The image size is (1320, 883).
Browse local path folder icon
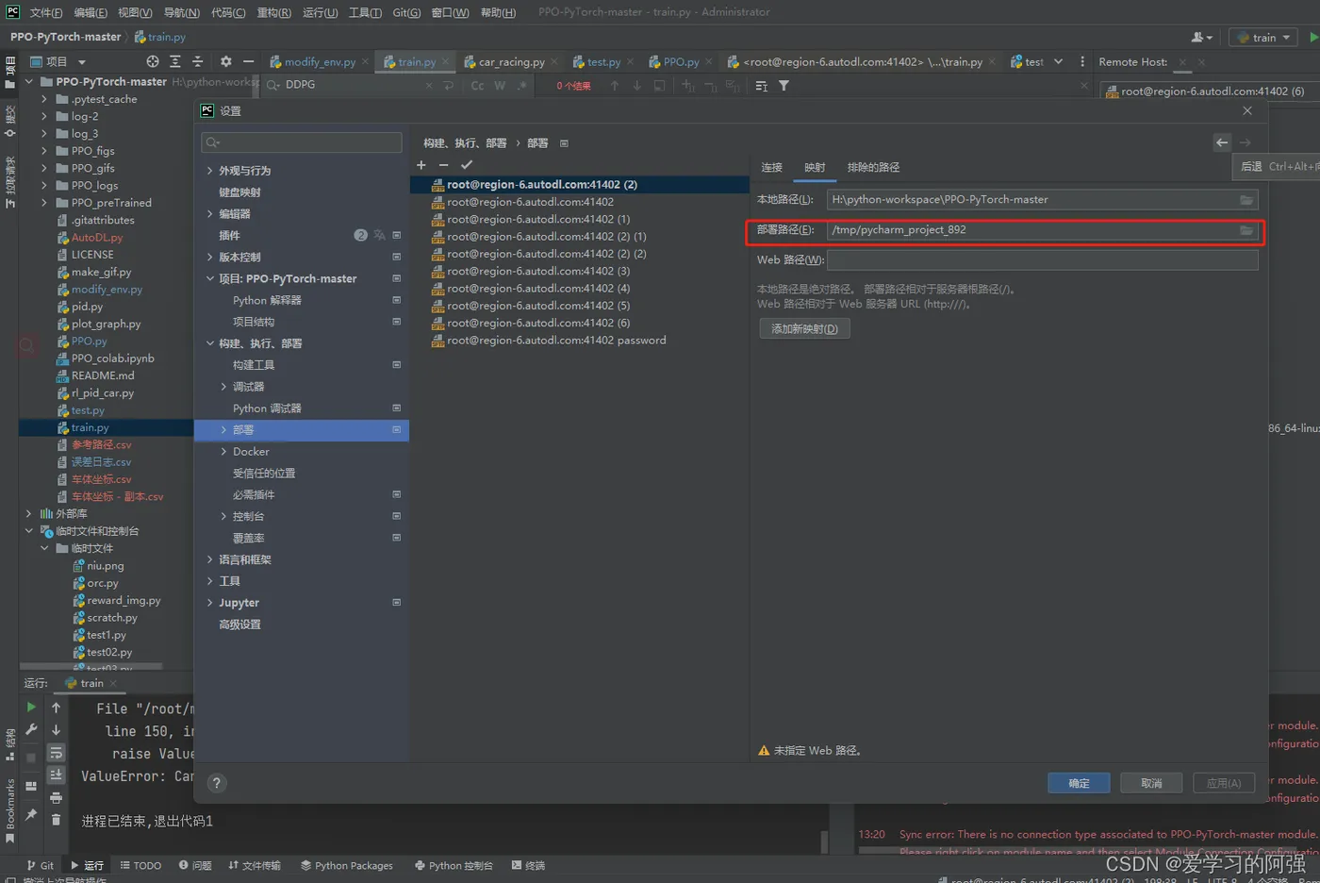pyautogui.click(x=1246, y=200)
